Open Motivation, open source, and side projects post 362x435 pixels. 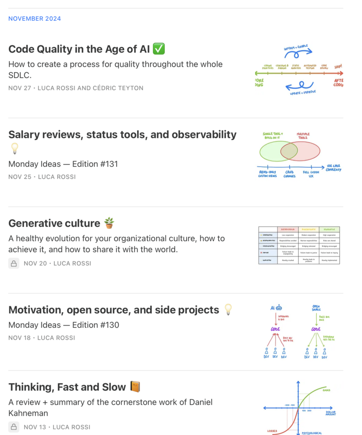(114, 310)
